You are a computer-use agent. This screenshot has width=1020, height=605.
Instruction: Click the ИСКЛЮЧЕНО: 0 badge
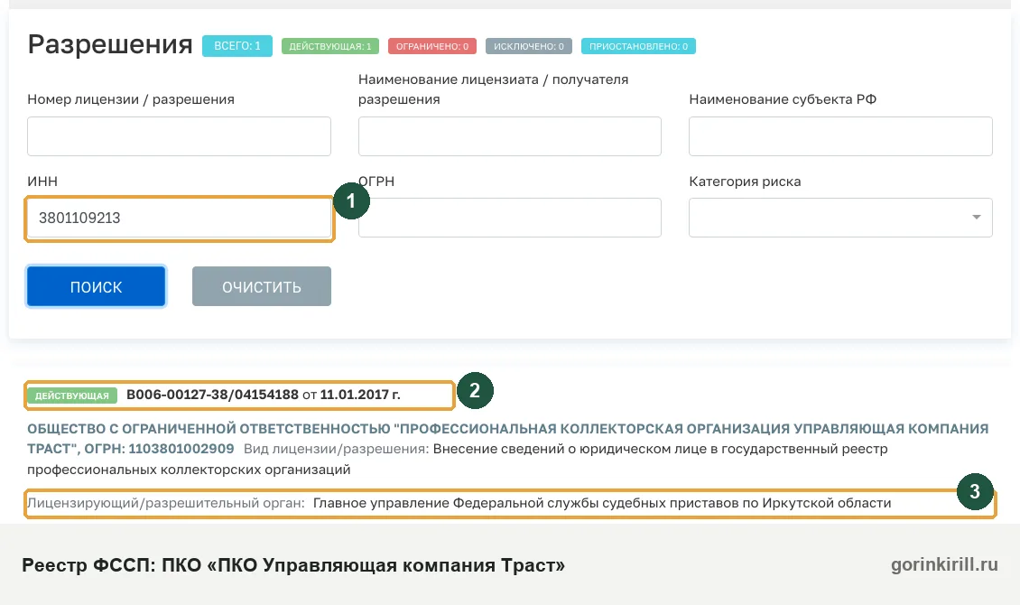click(x=528, y=46)
